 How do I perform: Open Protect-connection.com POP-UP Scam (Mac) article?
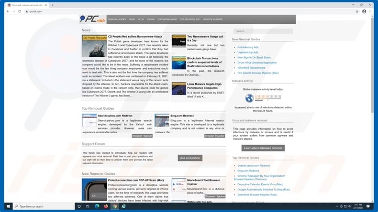pyautogui.click(x=136, y=180)
